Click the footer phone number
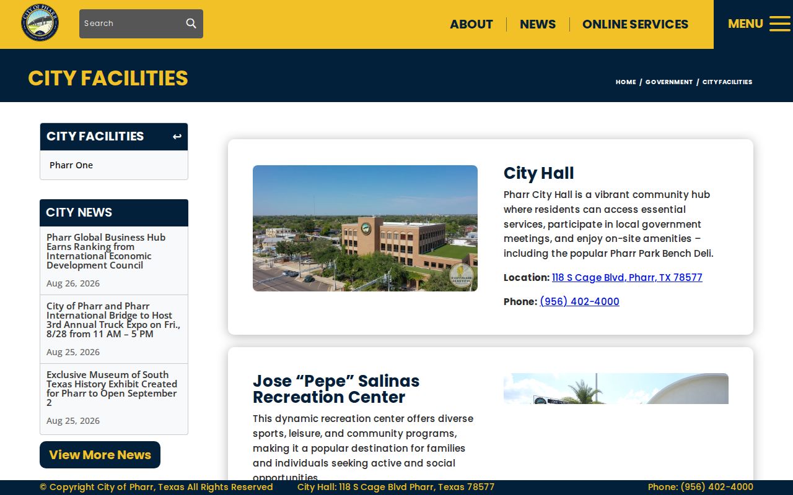 click(x=701, y=487)
